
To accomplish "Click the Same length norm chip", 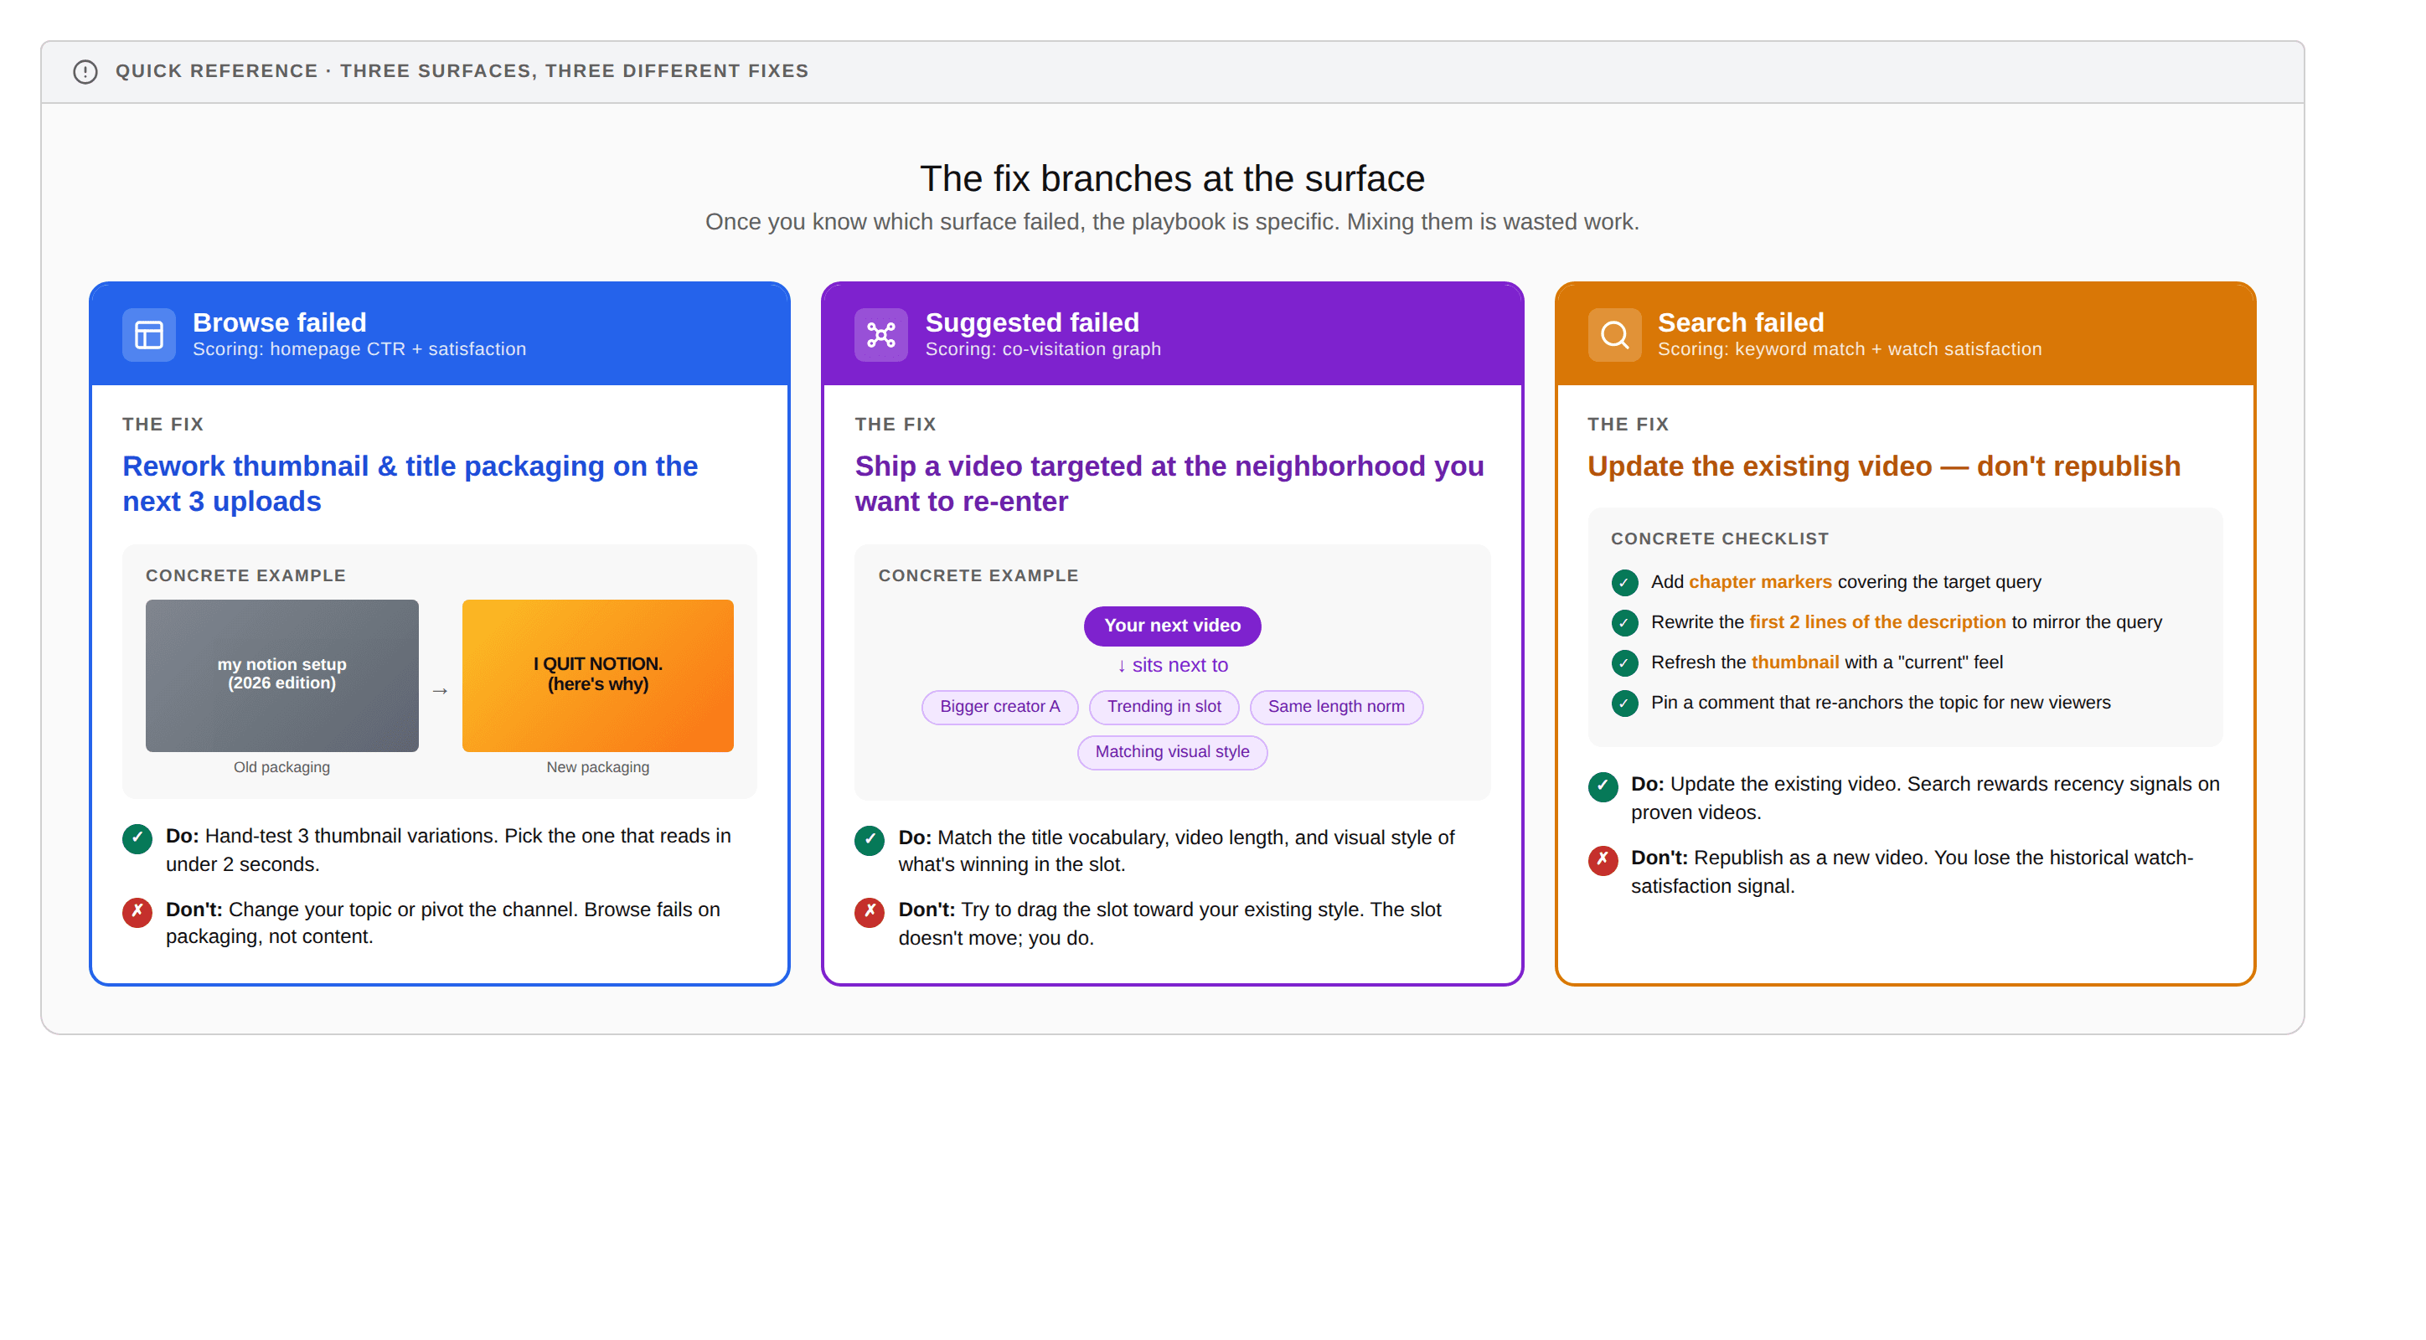I will [x=1335, y=707].
